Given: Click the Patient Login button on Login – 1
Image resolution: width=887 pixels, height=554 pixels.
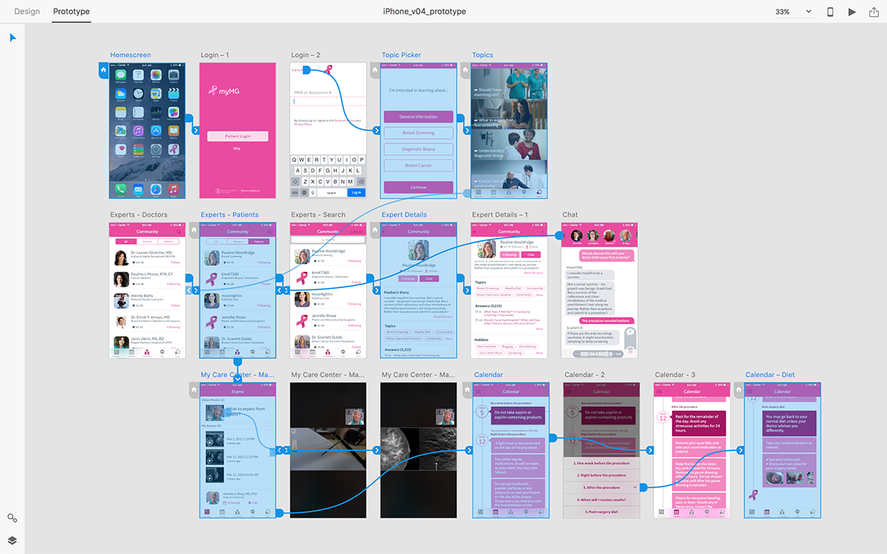Looking at the screenshot, I should [237, 137].
